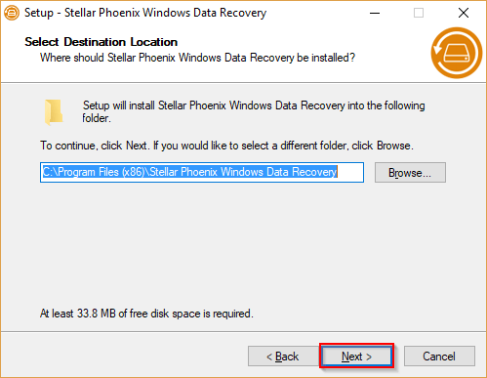Click the Setup window title text

coord(145,13)
